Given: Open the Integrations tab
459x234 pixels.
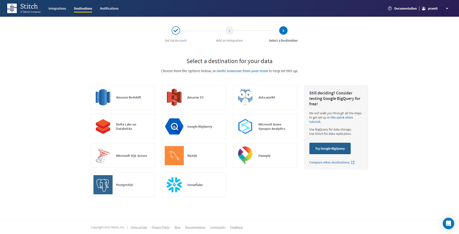Looking at the screenshot, I should [x=57, y=9].
